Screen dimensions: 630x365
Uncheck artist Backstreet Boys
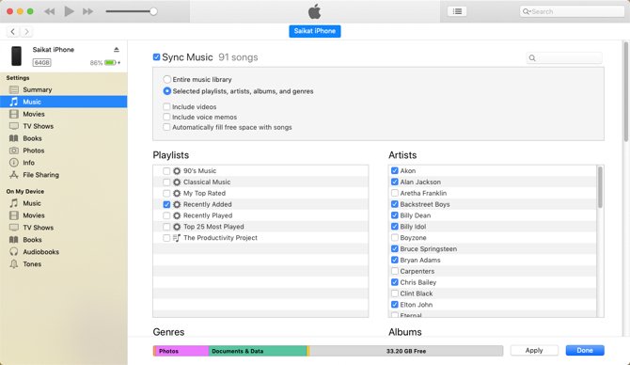pos(395,204)
